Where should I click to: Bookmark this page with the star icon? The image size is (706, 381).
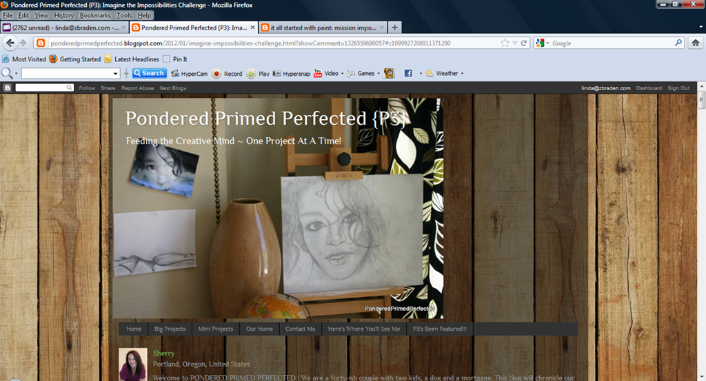point(505,43)
